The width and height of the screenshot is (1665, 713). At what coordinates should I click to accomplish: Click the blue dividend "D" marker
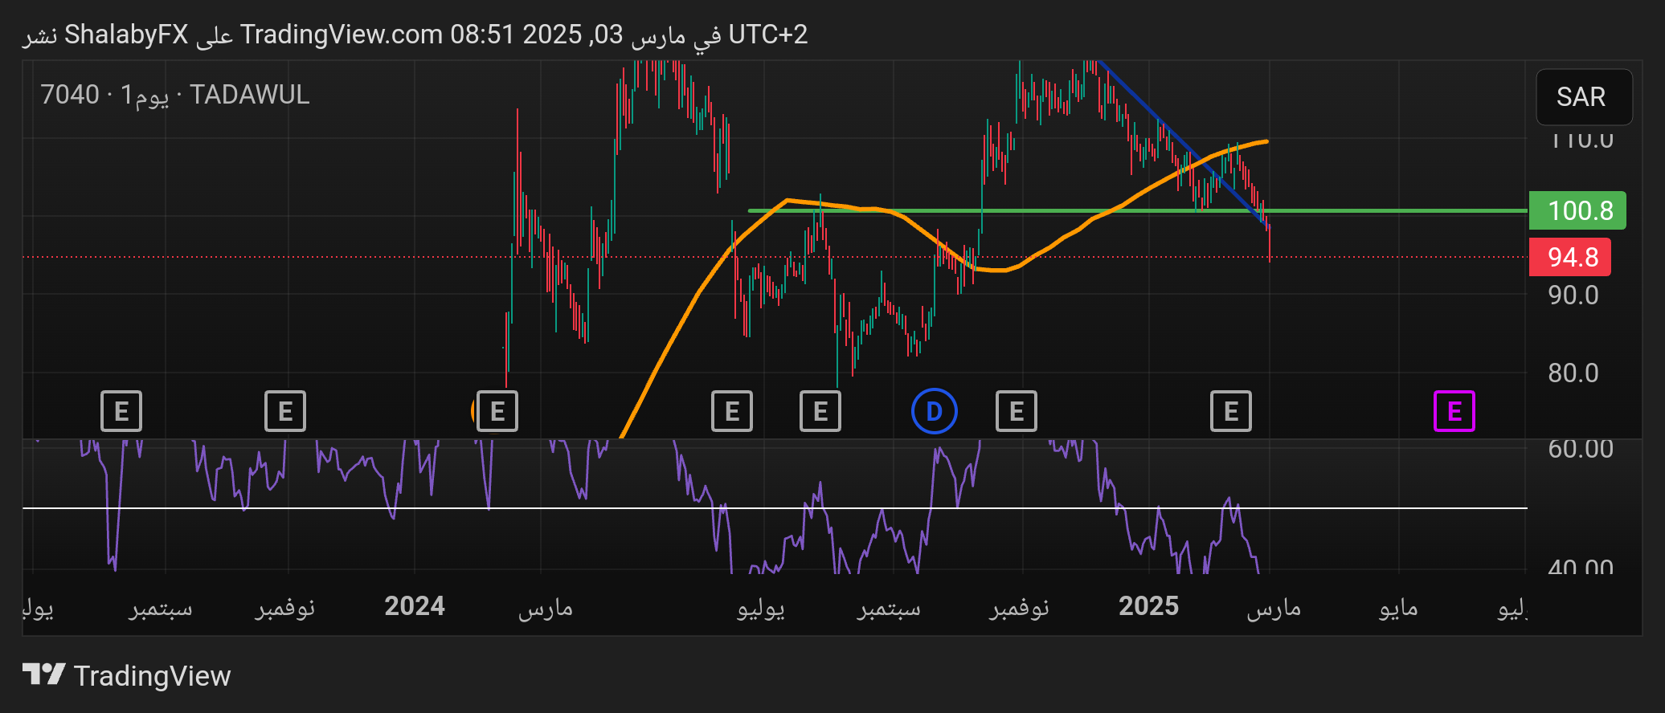point(934,411)
